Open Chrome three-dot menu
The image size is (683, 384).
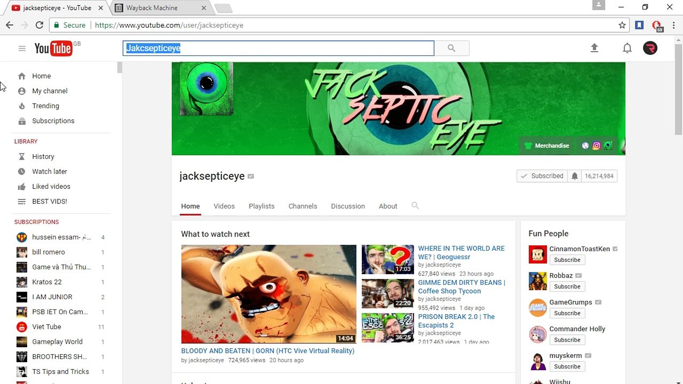674,25
